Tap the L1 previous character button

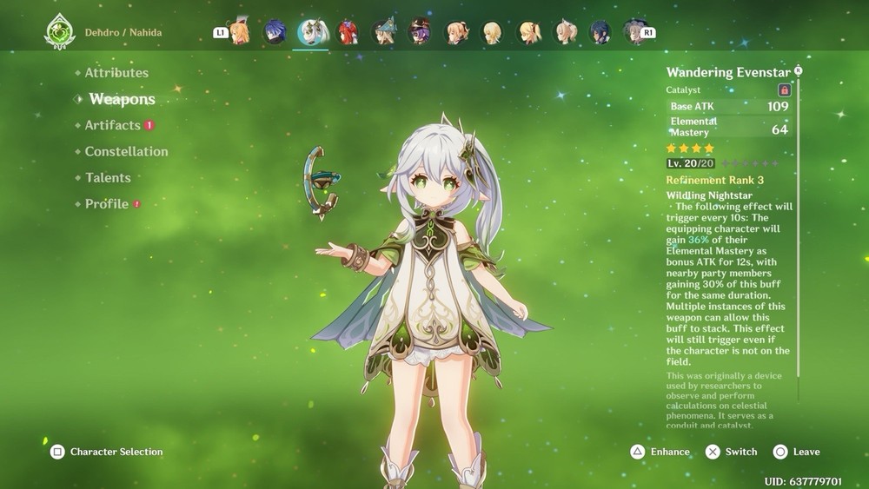(x=220, y=33)
